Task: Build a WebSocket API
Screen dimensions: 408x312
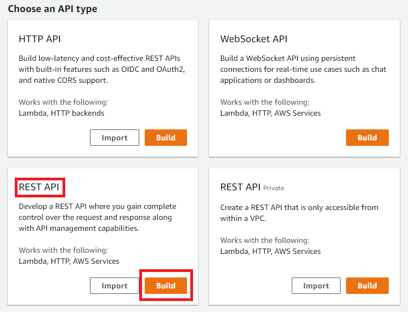Action: [x=367, y=138]
